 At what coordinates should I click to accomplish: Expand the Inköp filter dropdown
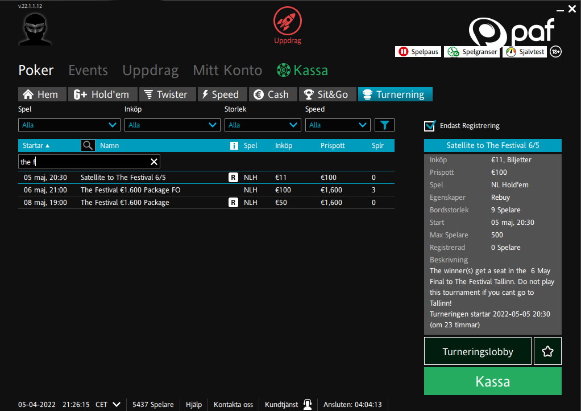pyautogui.click(x=172, y=125)
